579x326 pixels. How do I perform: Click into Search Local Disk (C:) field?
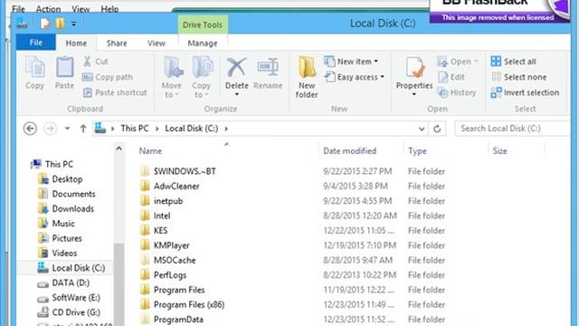(513, 129)
